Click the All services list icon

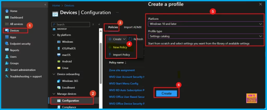tap(7, 24)
